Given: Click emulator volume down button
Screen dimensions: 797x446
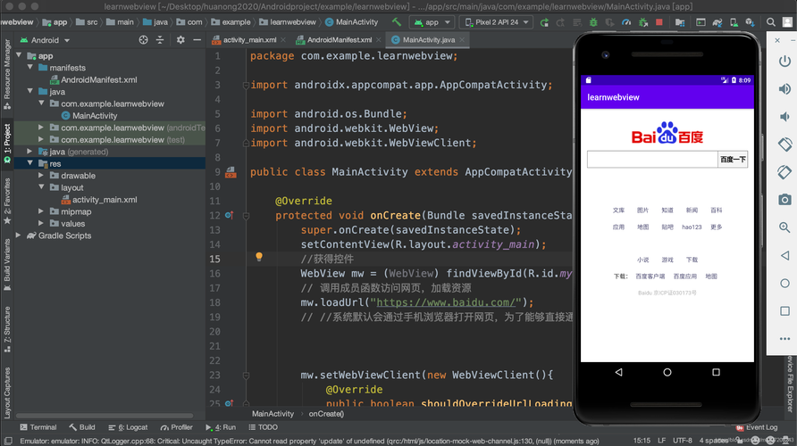Looking at the screenshot, I should (784, 117).
